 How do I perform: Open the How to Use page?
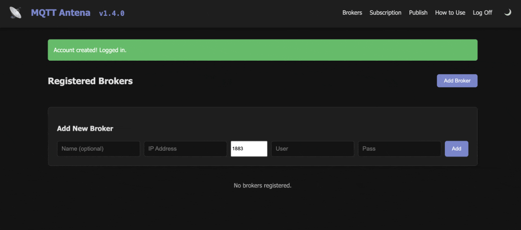tap(450, 13)
